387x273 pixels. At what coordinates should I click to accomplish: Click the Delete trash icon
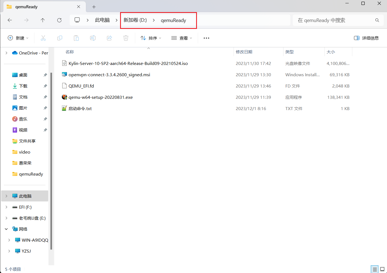[126, 38]
